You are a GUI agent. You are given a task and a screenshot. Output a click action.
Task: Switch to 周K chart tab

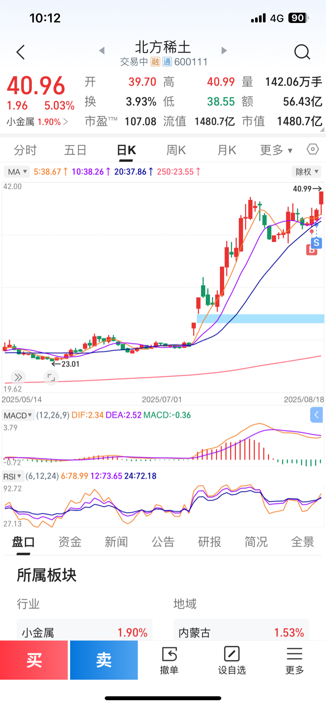[x=176, y=150]
